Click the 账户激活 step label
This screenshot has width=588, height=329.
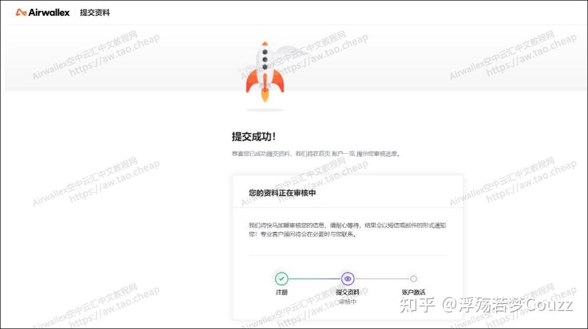tap(414, 292)
